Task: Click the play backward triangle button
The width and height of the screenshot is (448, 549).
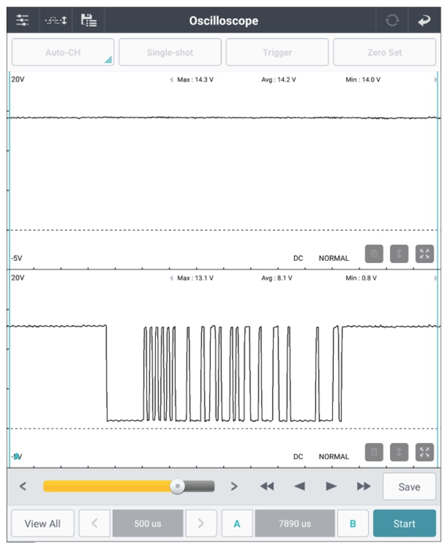Action: pos(300,486)
